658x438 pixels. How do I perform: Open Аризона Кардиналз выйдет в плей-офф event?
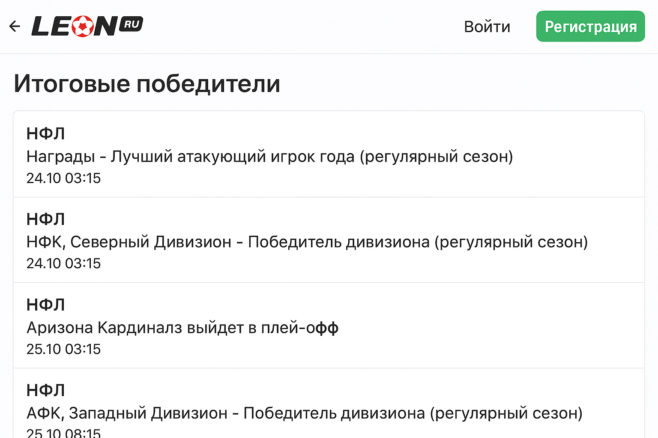[x=182, y=328]
